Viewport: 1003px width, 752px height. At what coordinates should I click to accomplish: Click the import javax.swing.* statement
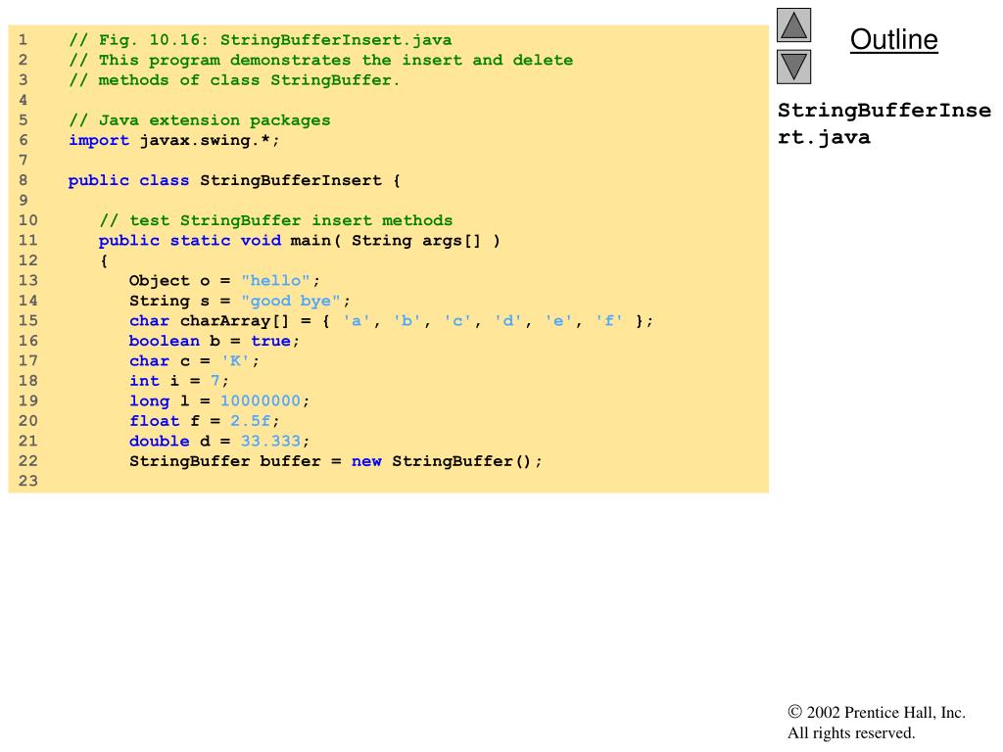pos(174,141)
